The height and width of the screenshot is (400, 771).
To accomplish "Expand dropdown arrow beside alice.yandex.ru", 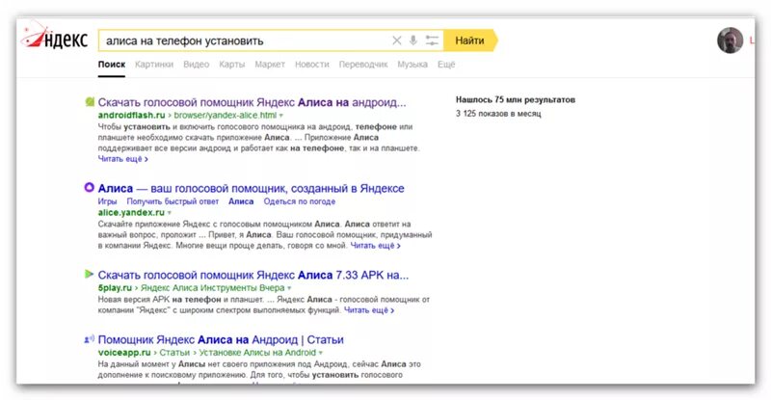I will pyautogui.click(x=170, y=213).
